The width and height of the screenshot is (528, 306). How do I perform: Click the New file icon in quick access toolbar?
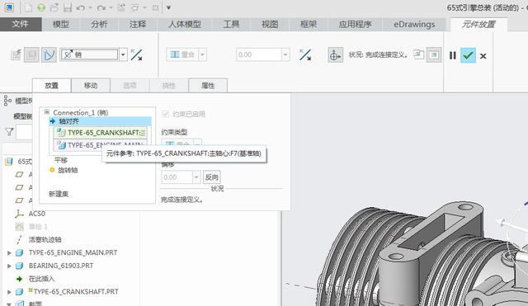[x=29, y=7]
